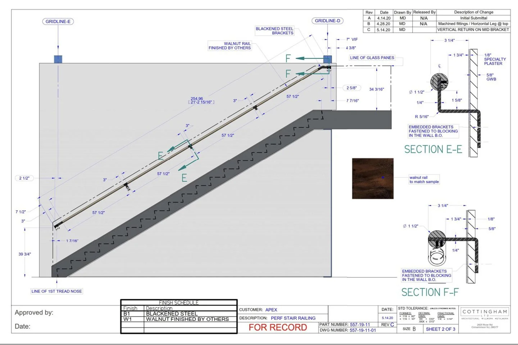The height and width of the screenshot is (345, 518).
Task: Select the PERF STAIR RAILING description
Action: [293, 318]
